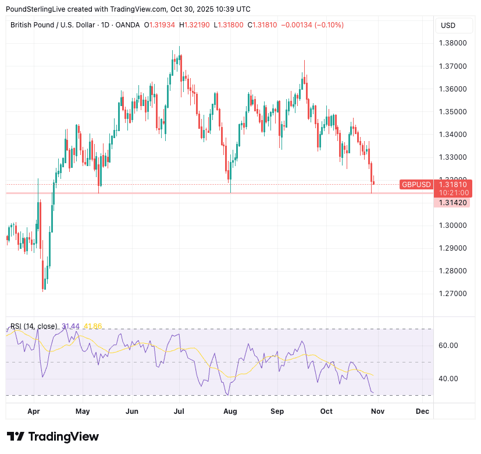Click the Jul label on time axis

pyautogui.click(x=179, y=411)
